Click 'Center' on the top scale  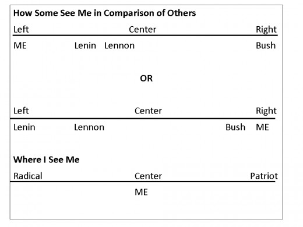[x=142, y=30]
